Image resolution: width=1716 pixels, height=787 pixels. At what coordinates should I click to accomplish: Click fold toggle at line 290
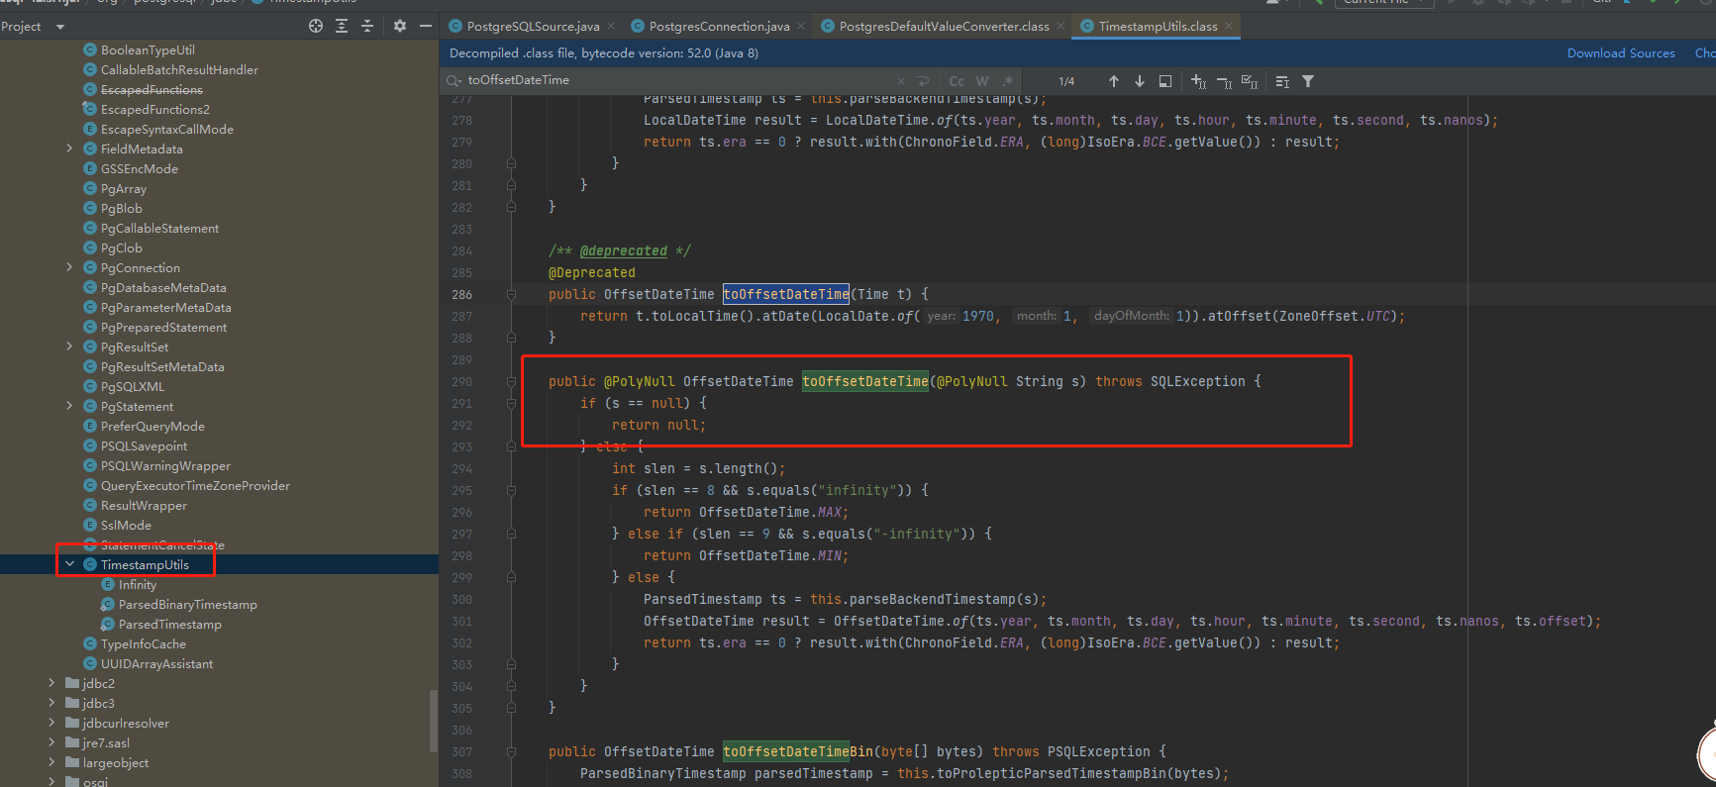coord(511,381)
